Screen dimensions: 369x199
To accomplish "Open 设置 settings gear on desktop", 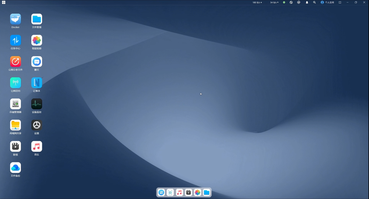I will pyautogui.click(x=37, y=125).
